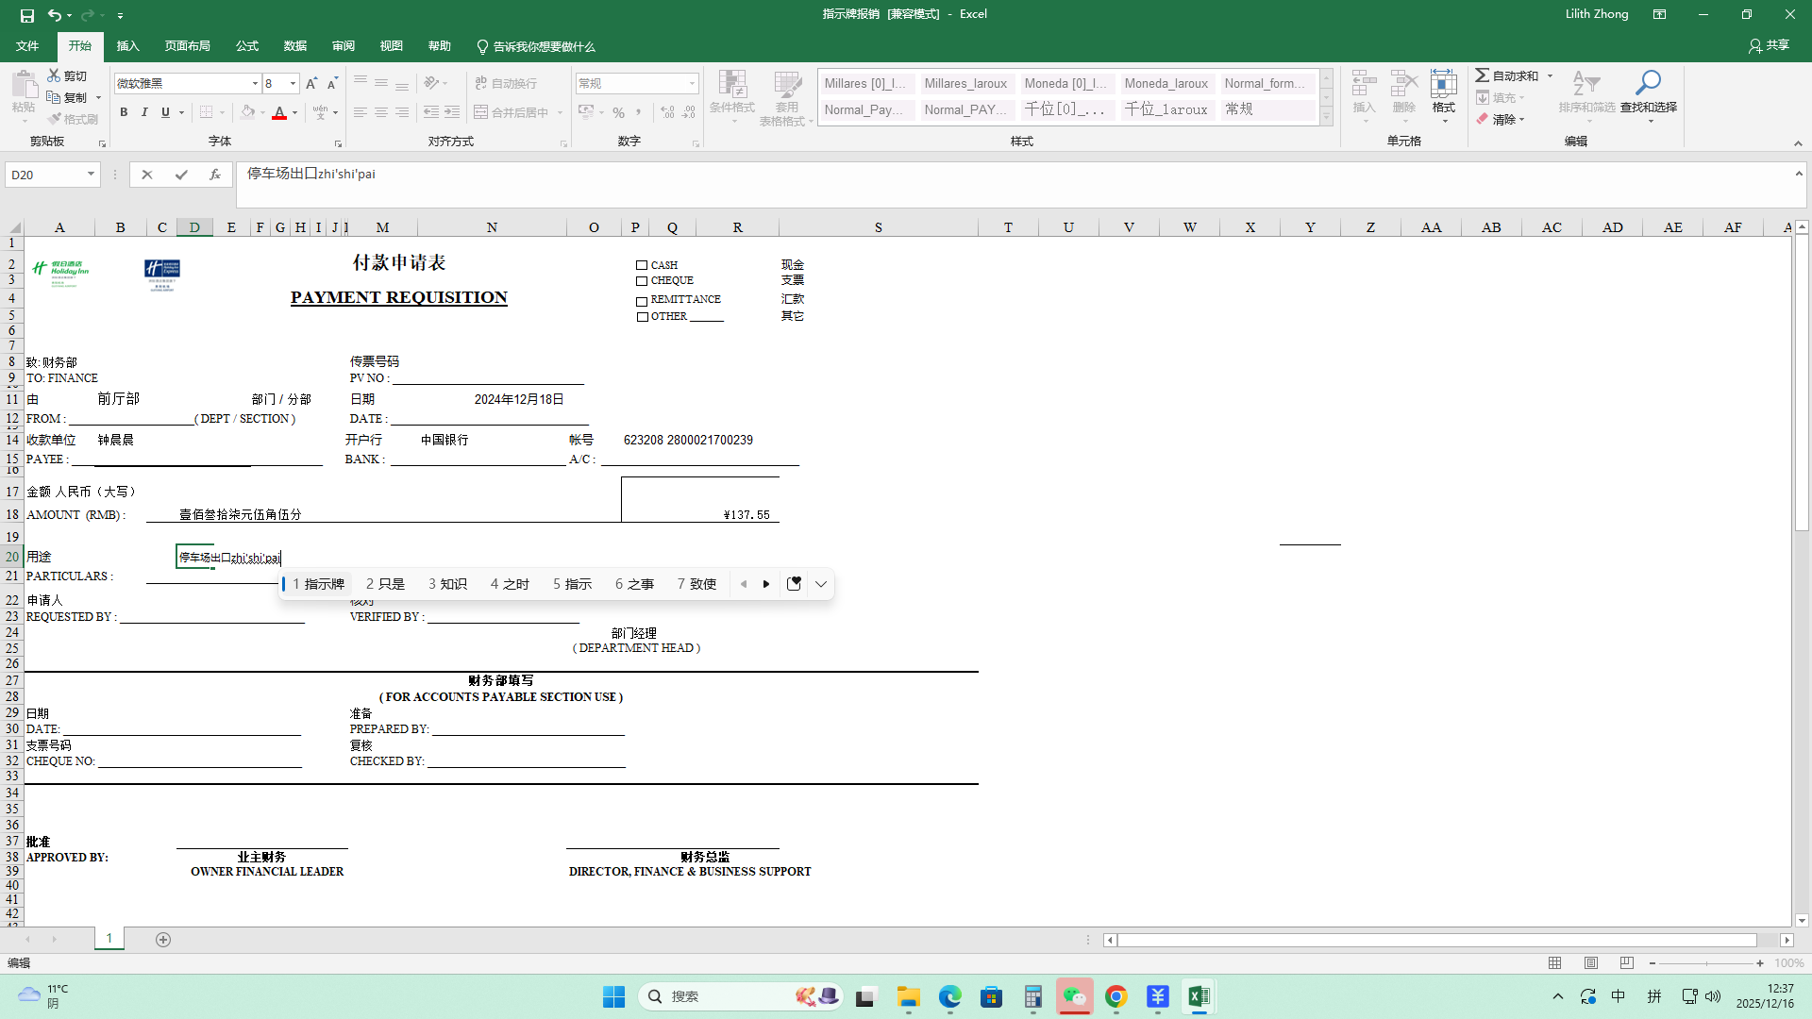
Task: Click the Italic formatting icon
Action: tap(144, 112)
